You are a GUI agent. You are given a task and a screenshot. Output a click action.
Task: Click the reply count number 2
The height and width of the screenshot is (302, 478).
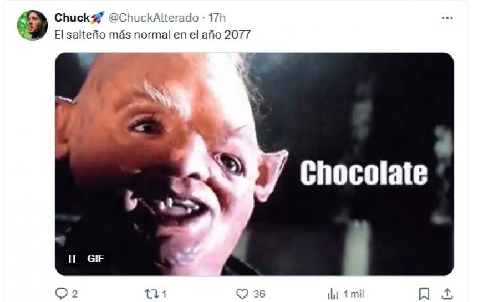pyautogui.click(x=74, y=294)
